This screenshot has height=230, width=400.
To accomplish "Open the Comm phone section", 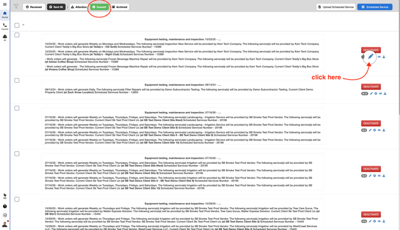I will click(x=5, y=26).
